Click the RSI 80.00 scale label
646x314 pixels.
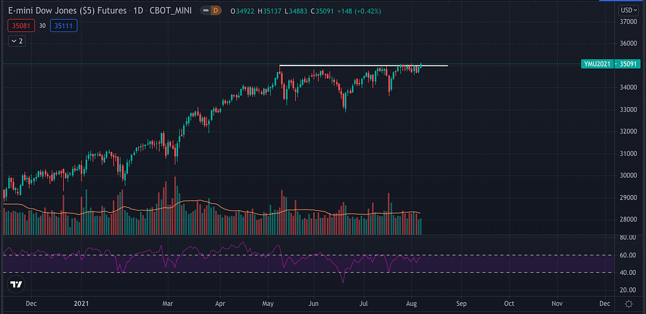[626, 238]
